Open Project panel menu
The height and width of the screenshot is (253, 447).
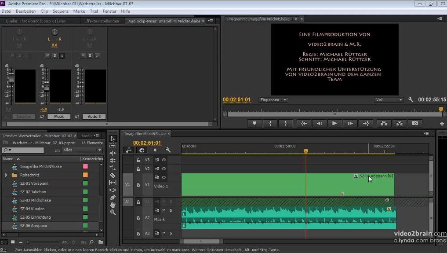click(x=97, y=136)
